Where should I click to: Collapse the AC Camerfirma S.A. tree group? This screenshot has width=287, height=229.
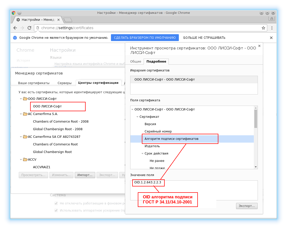click(21, 114)
